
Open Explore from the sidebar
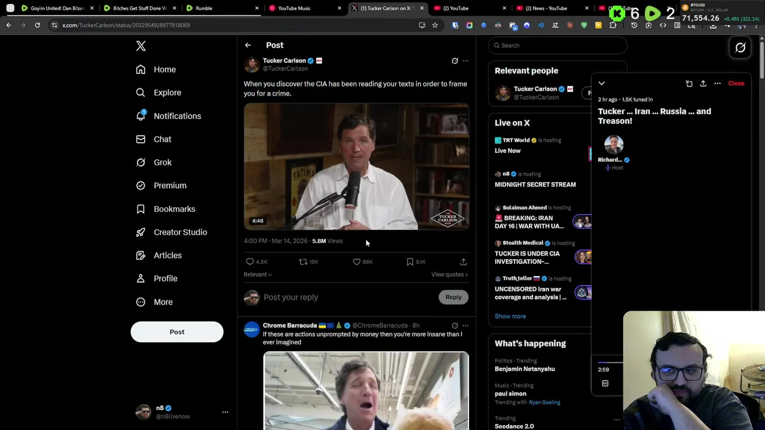click(x=158, y=93)
